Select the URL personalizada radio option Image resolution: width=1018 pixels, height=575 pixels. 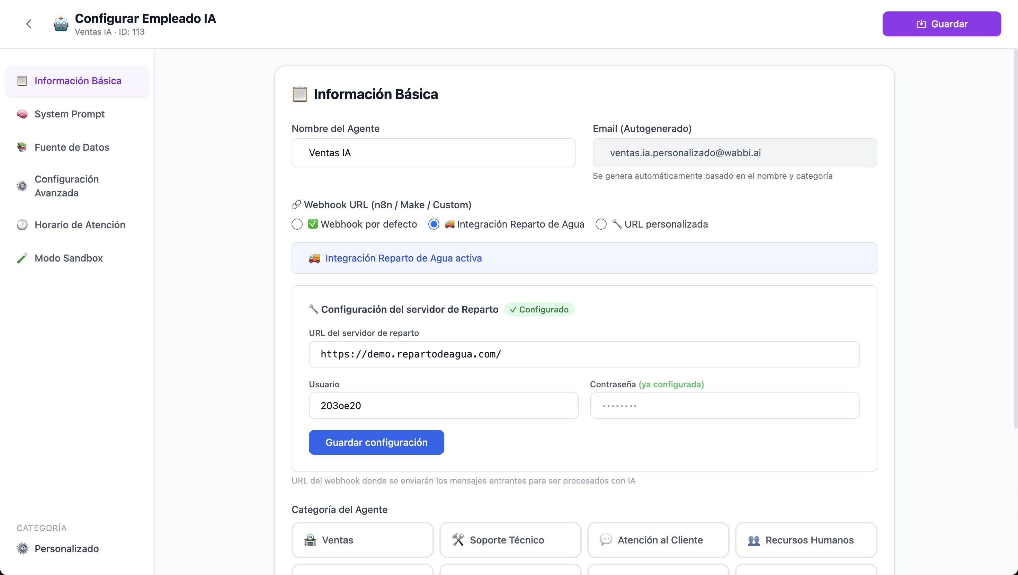click(x=601, y=224)
